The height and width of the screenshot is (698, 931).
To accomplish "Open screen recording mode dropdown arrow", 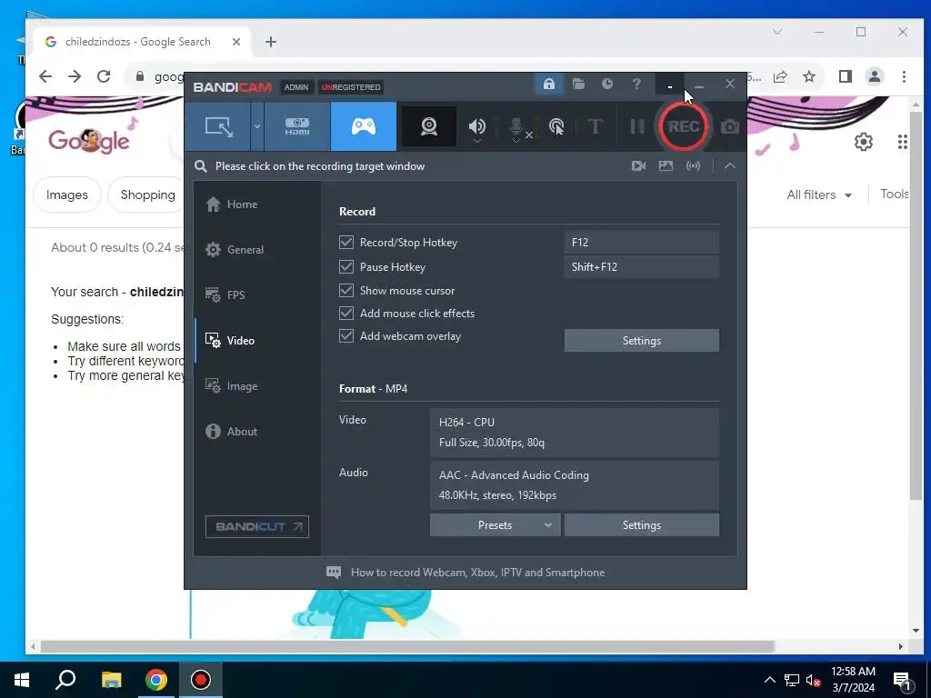I will (257, 126).
